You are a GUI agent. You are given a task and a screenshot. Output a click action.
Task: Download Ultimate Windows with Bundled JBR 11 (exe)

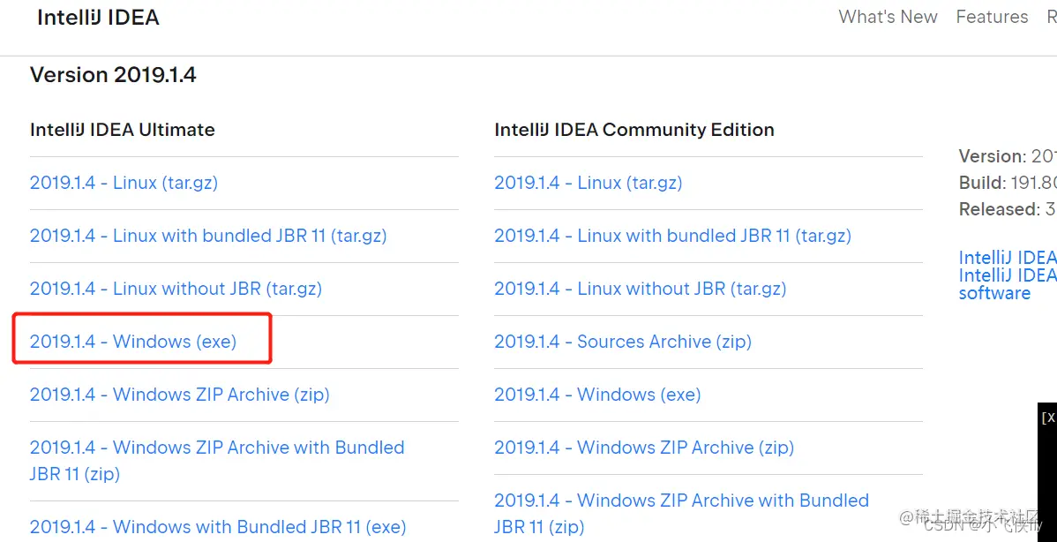[218, 526]
